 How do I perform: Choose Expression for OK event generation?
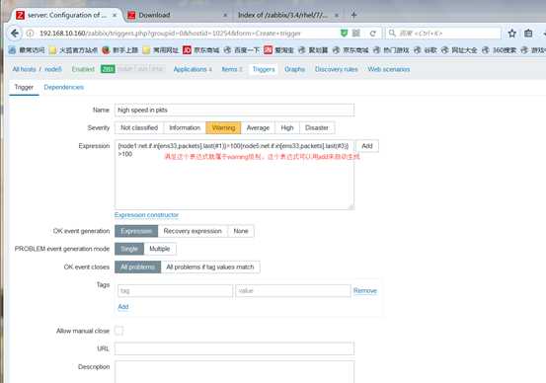(x=136, y=231)
